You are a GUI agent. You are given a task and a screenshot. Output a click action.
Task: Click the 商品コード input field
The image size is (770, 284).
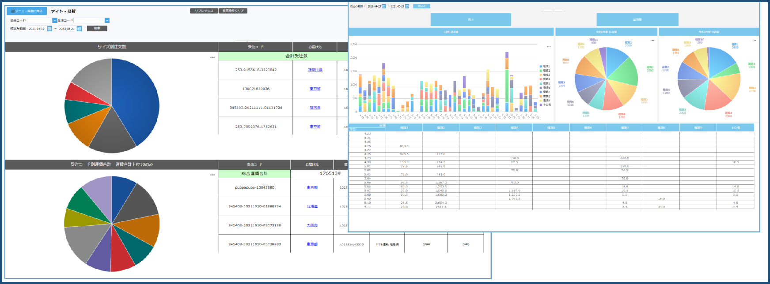40,20
